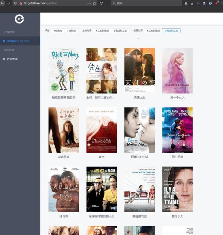223x235 pixels.
Task: Sort rating low to high
Action: (58, 31)
